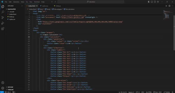Open the View menu

click(22, 2)
